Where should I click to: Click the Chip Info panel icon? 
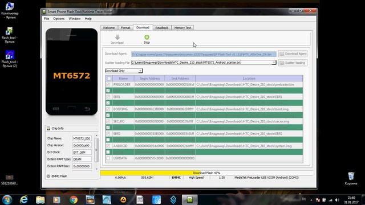(x=48, y=128)
